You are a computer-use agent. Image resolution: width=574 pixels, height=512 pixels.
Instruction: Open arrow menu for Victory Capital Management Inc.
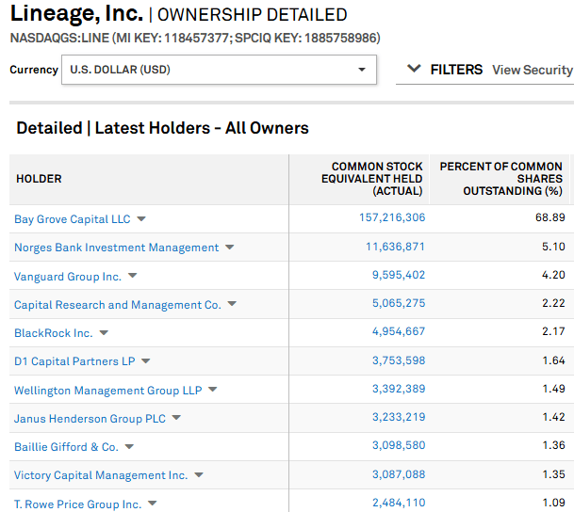199,475
